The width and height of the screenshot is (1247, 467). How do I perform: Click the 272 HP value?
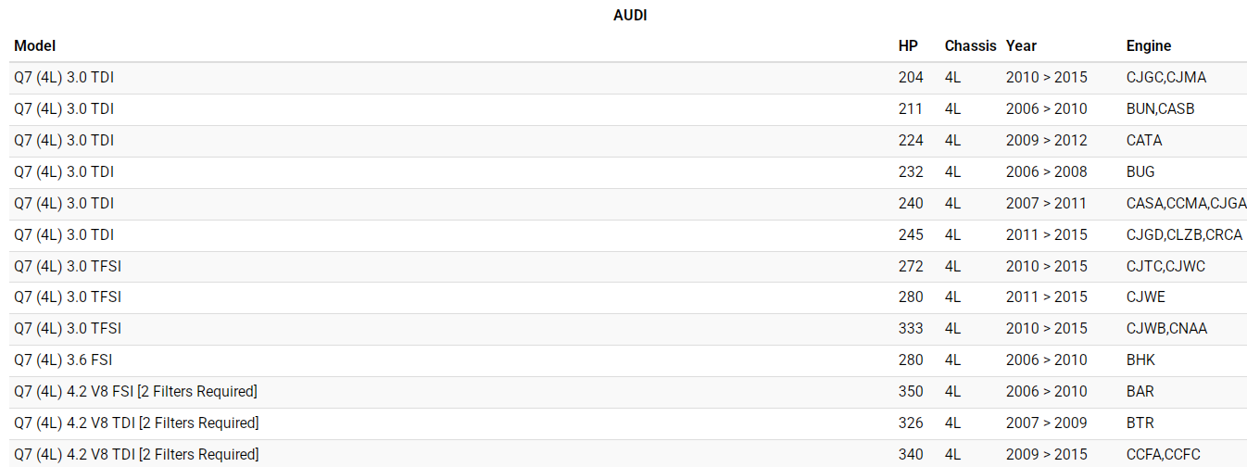pyautogui.click(x=911, y=266)
